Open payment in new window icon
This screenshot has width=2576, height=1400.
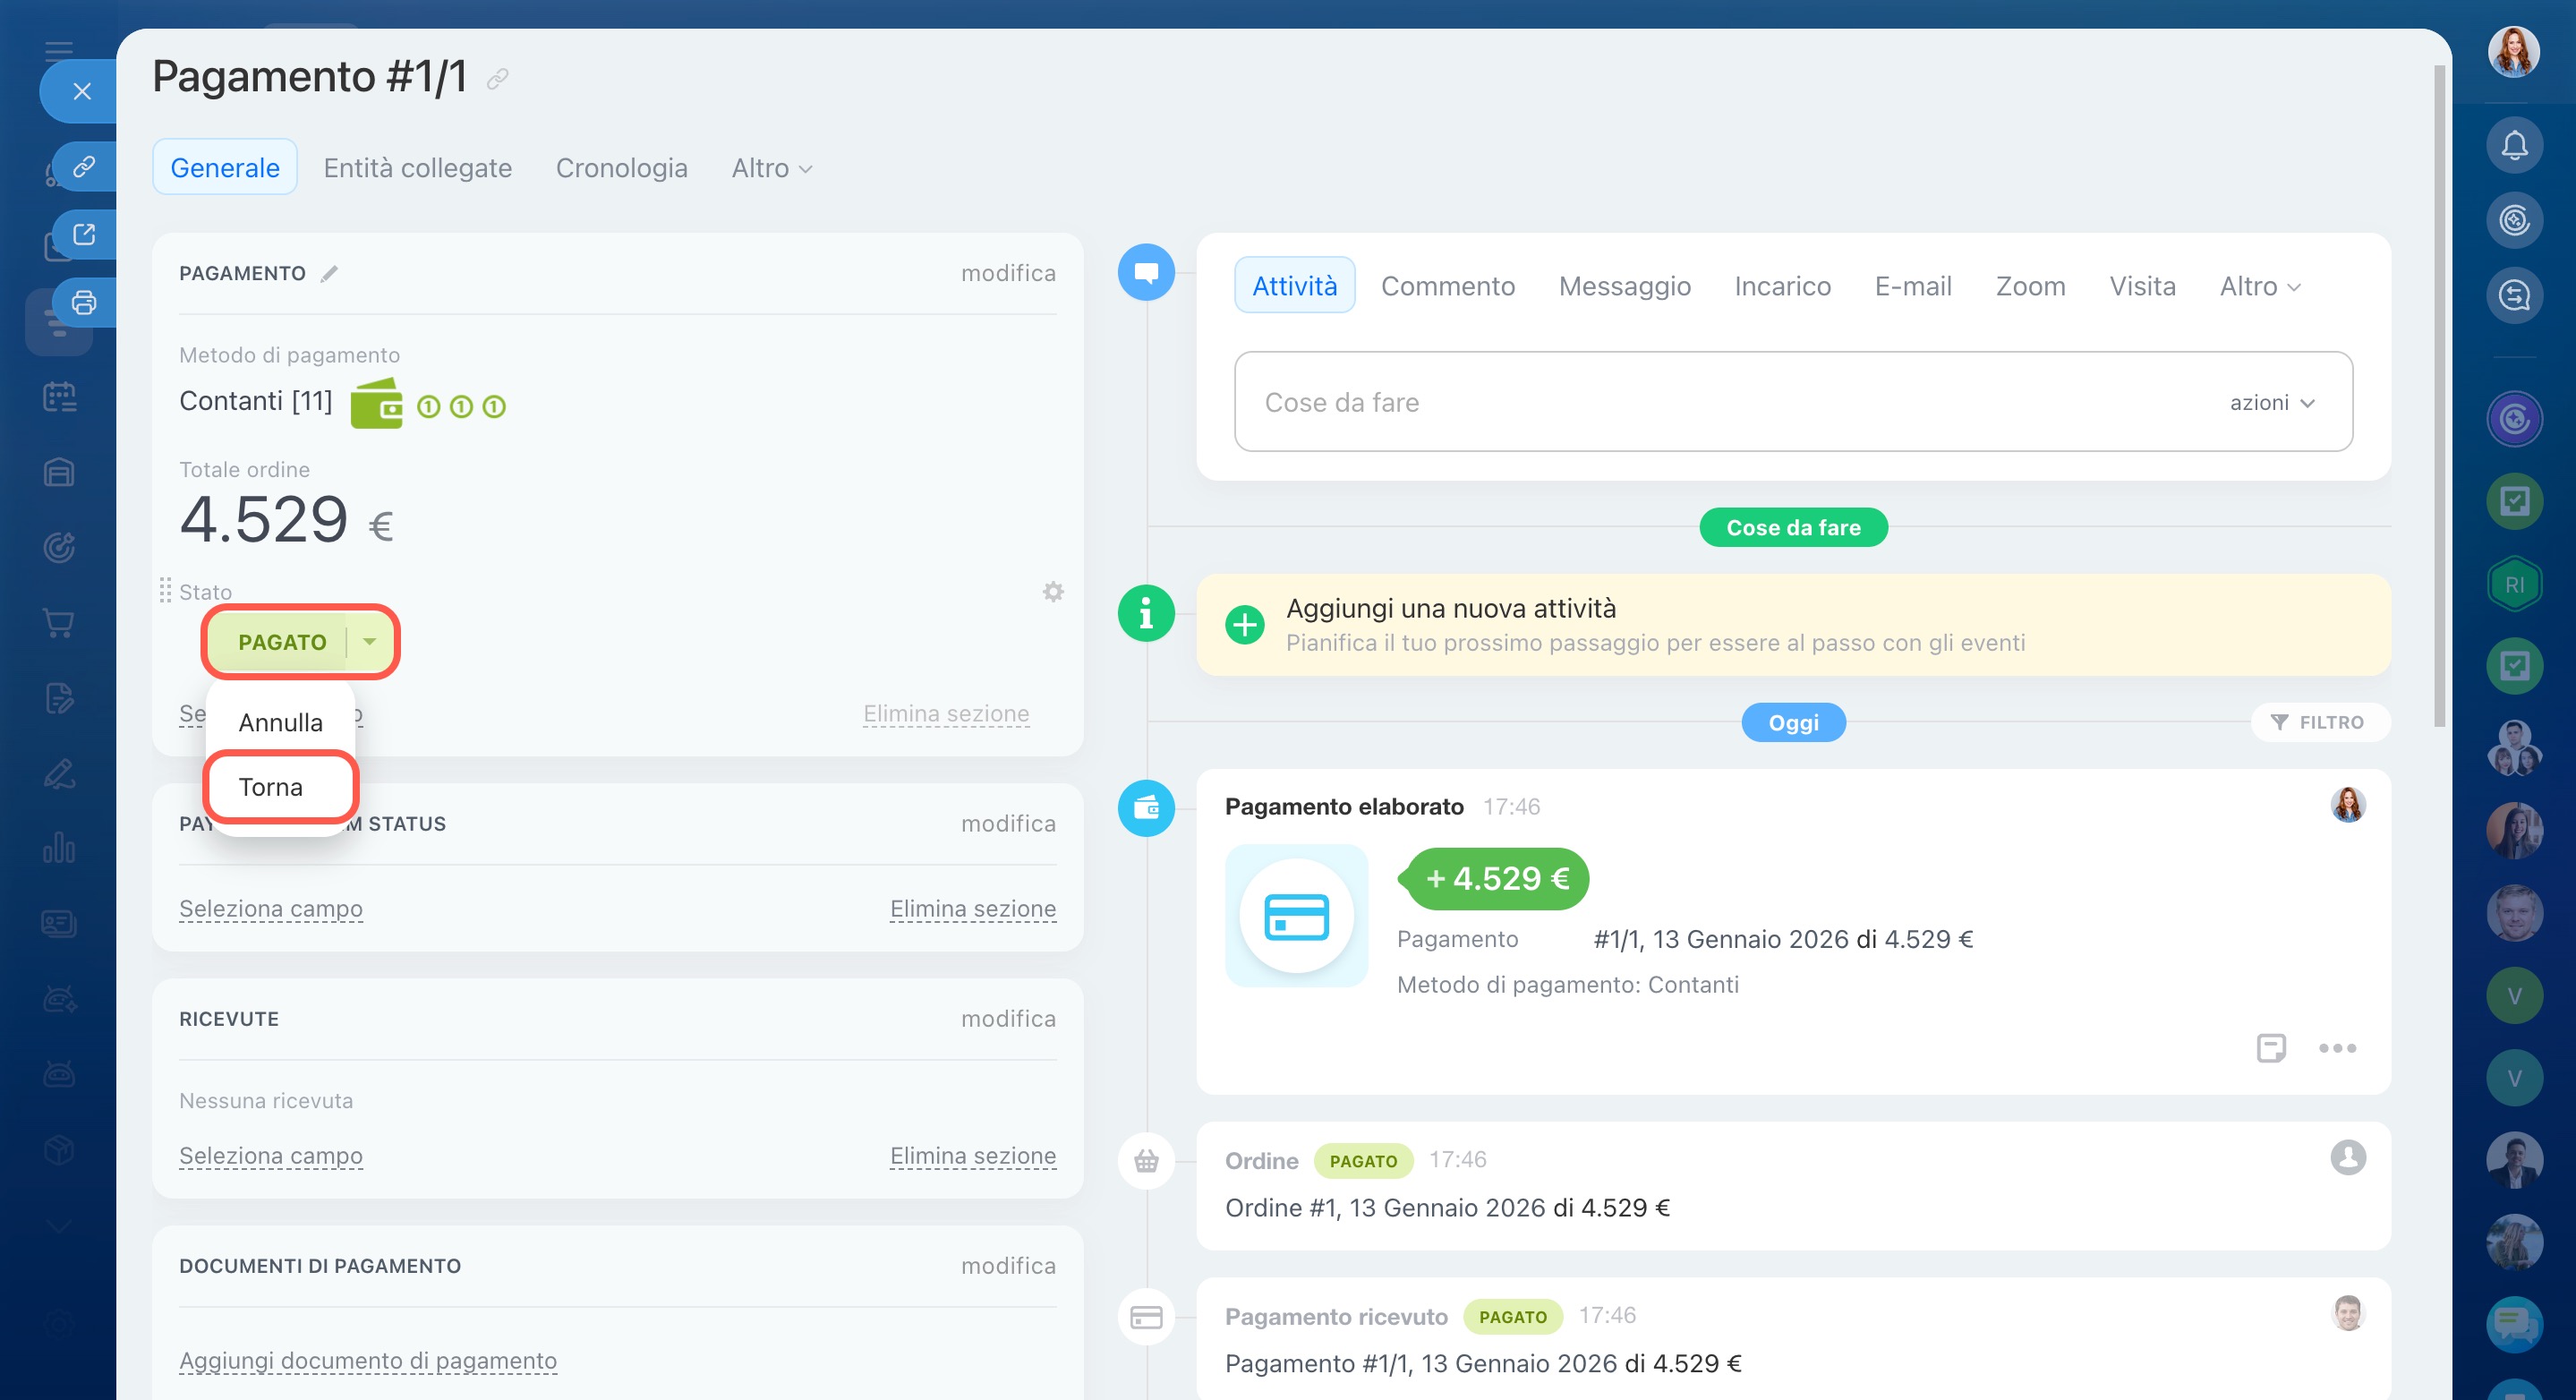pyautogui.click(x=84, y=234)
